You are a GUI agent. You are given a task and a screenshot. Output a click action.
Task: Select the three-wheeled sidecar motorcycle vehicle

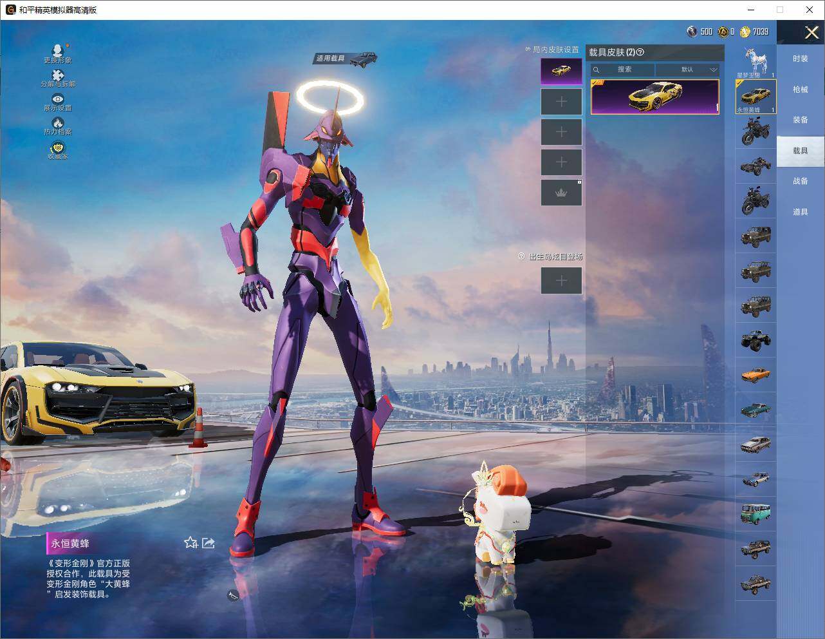[756, 167]
